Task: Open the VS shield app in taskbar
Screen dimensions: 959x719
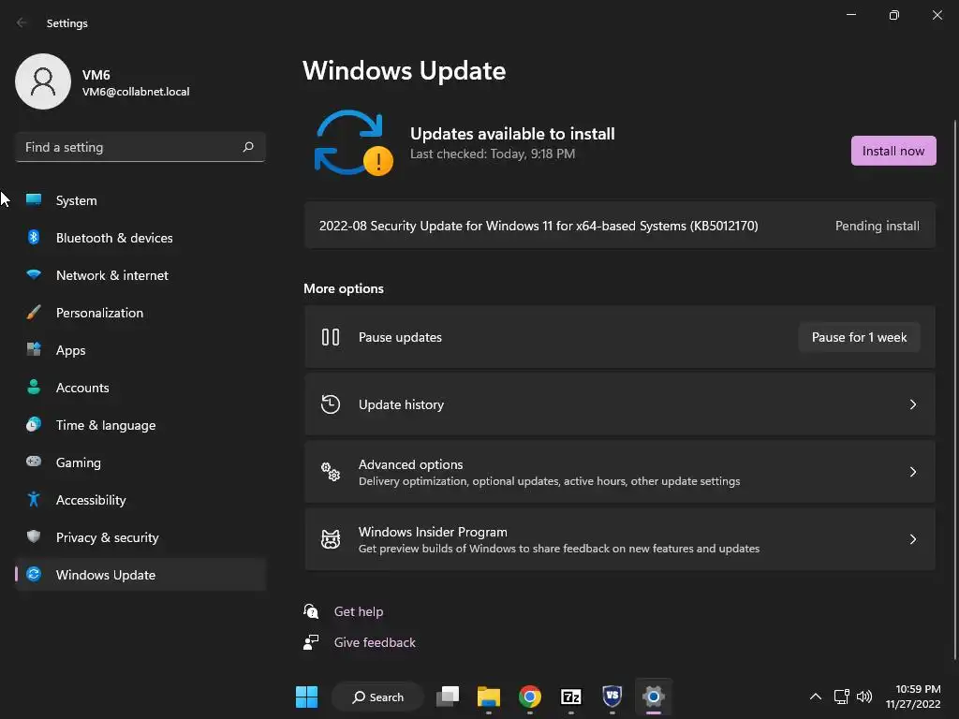Action: tap(612, 696)
